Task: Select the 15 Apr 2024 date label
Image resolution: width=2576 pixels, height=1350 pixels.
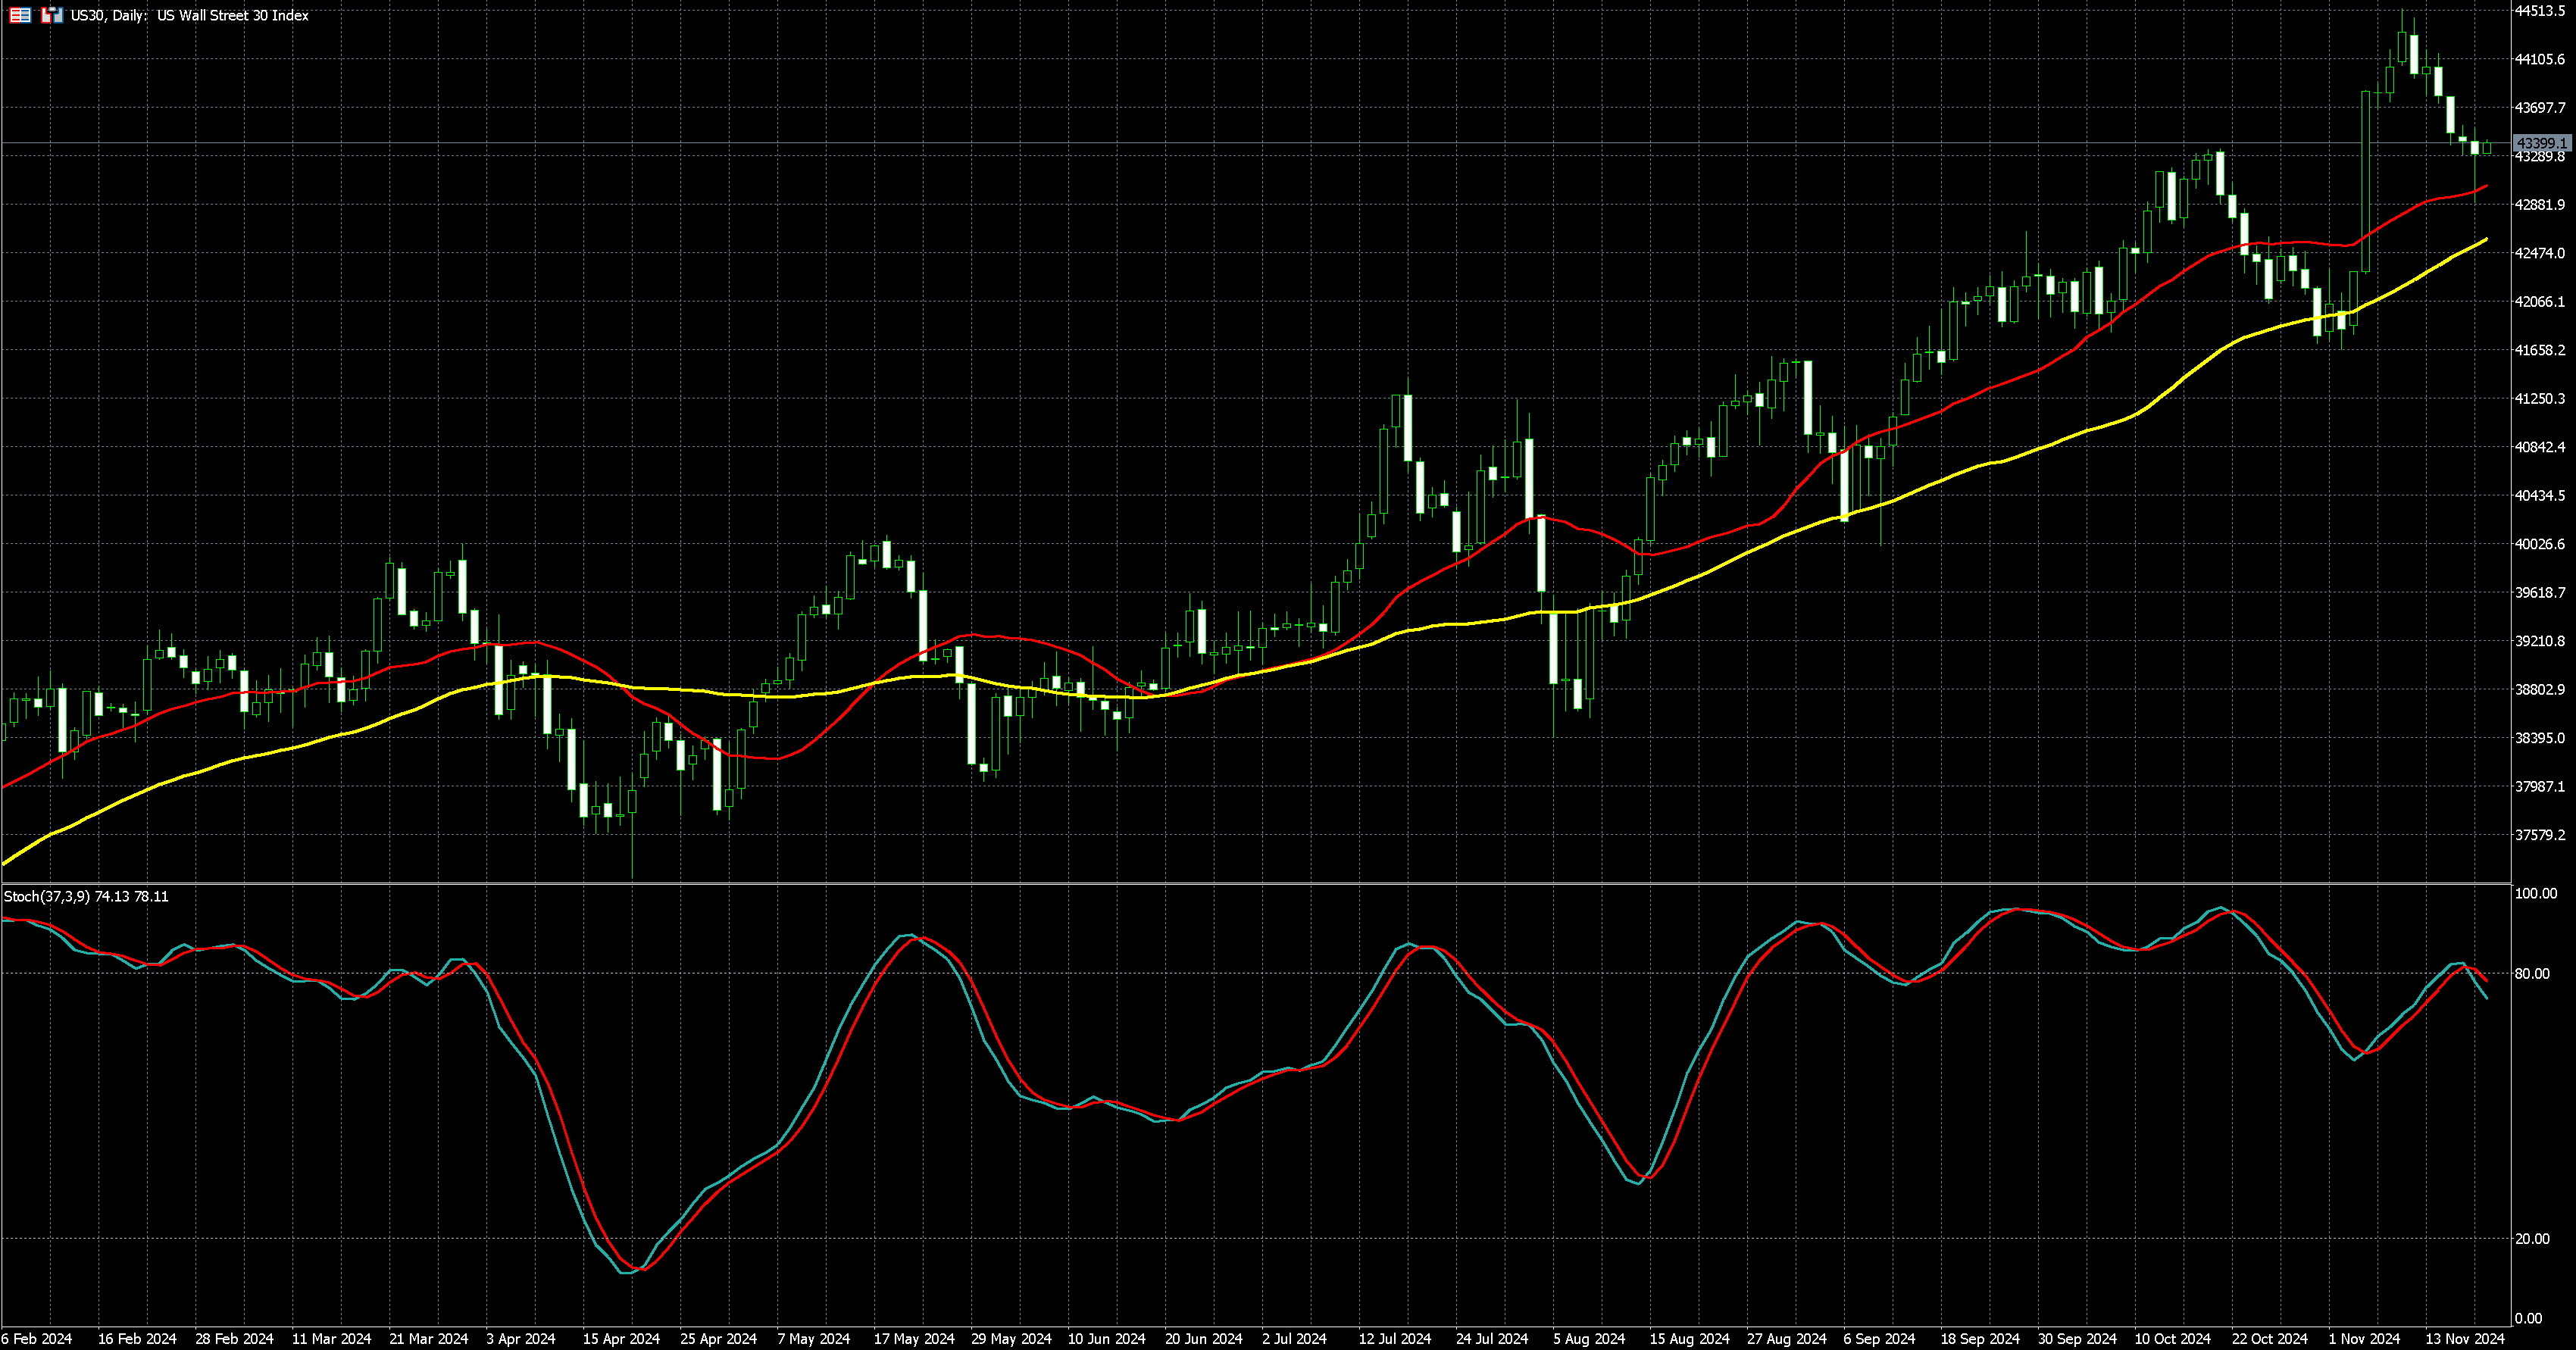Action: (x=621, y=1338)
